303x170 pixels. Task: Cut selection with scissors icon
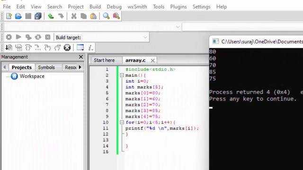click(x=74, y=16)
